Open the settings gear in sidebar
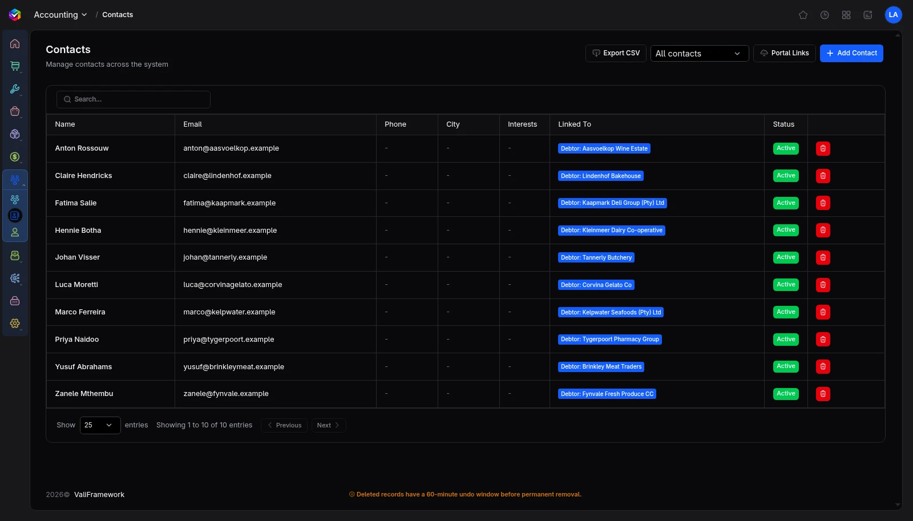This screenshot has width=913, height=521. click(x=15, y=324)
